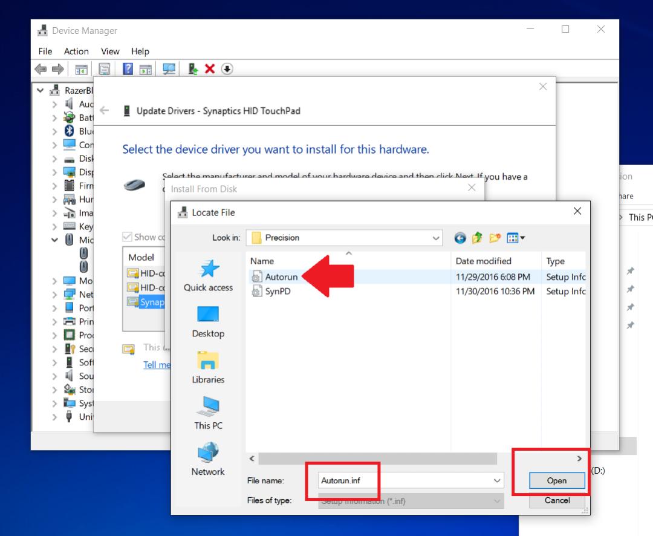Collapse the Mice and pointing devices node
The height and width of the screenshot is (536, 653).
click(54, 240)
